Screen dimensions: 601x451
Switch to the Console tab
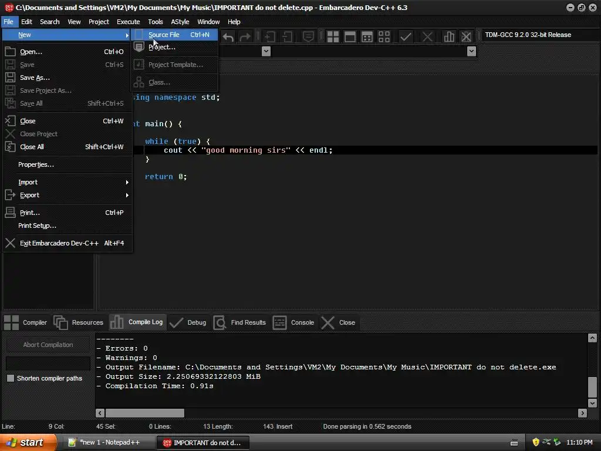pos(293,322)
